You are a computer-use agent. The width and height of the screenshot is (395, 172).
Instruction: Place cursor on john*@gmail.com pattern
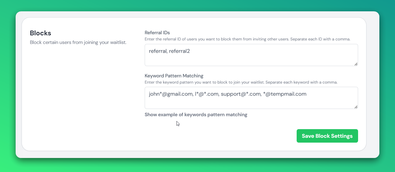[171, 94]
